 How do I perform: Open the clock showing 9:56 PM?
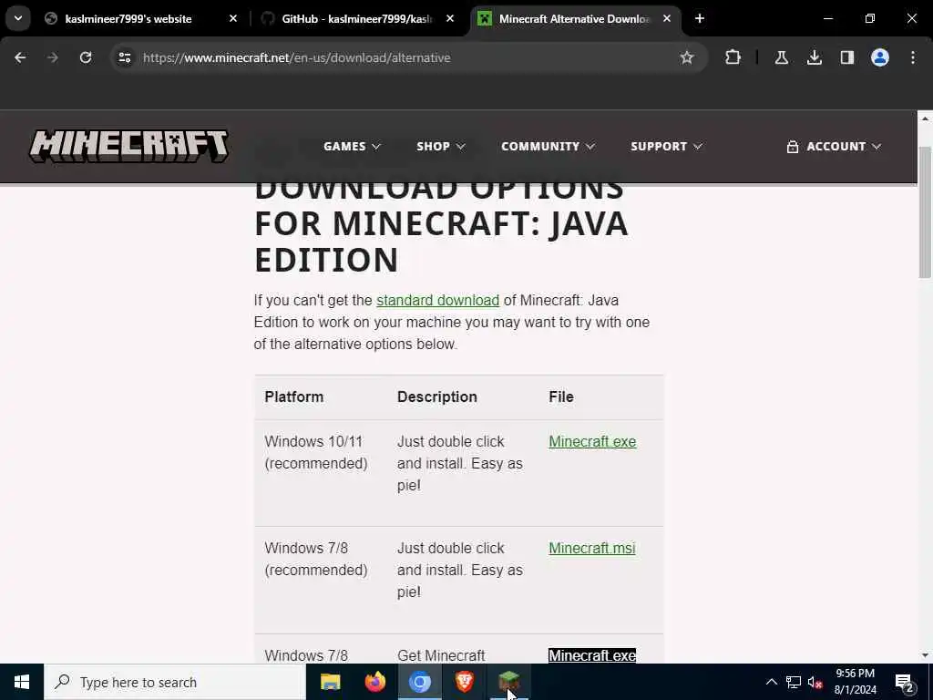855,682
